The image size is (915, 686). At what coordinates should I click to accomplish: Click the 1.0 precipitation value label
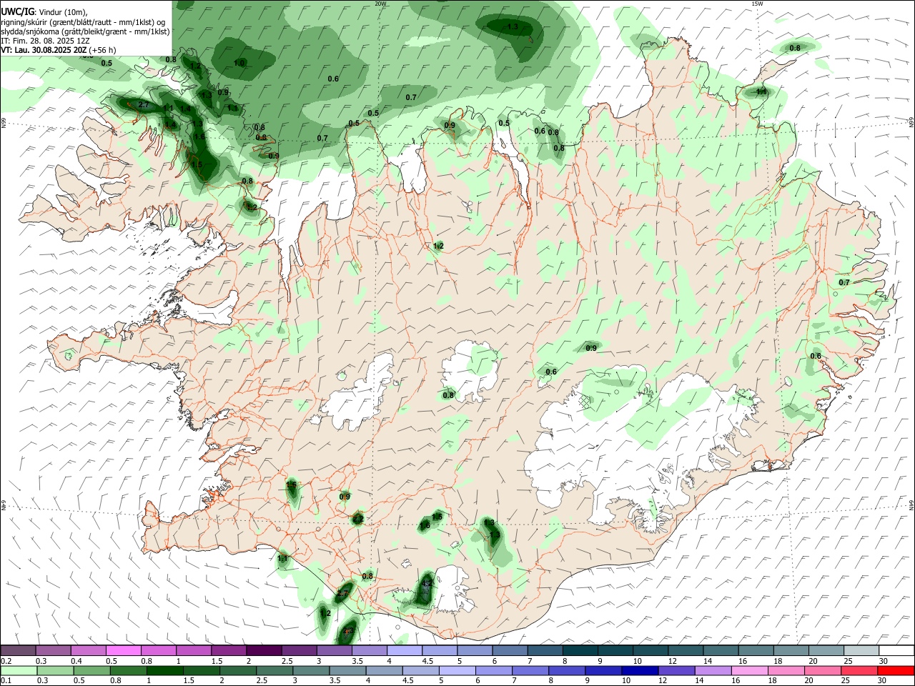coord(239,63)
